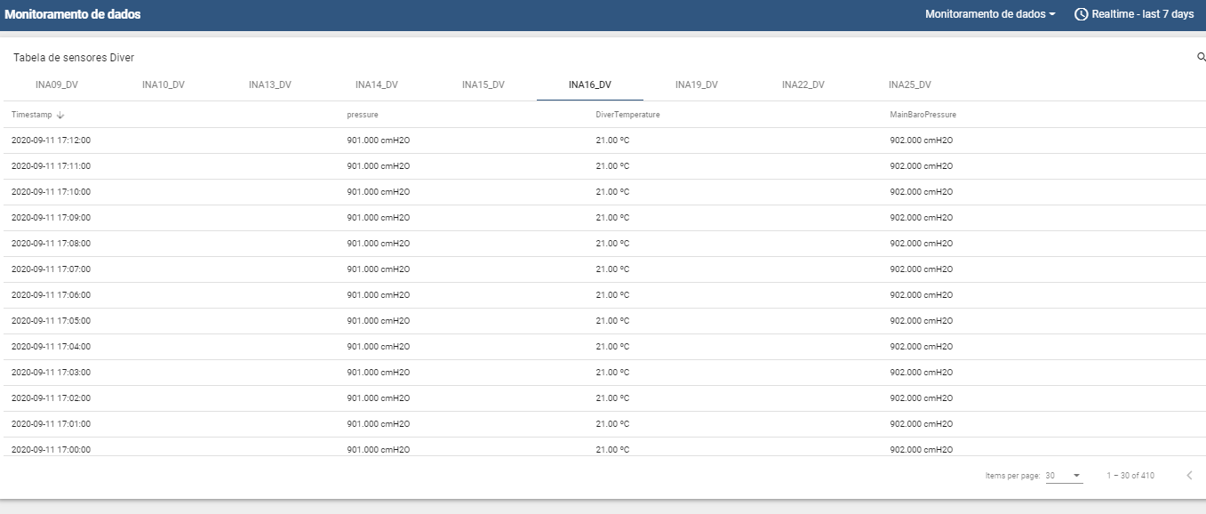This screenshot has width=1206, height=514.
Task: Select timestamp 2020-09-11 17:03:00
Action: (x=51, y=373)
